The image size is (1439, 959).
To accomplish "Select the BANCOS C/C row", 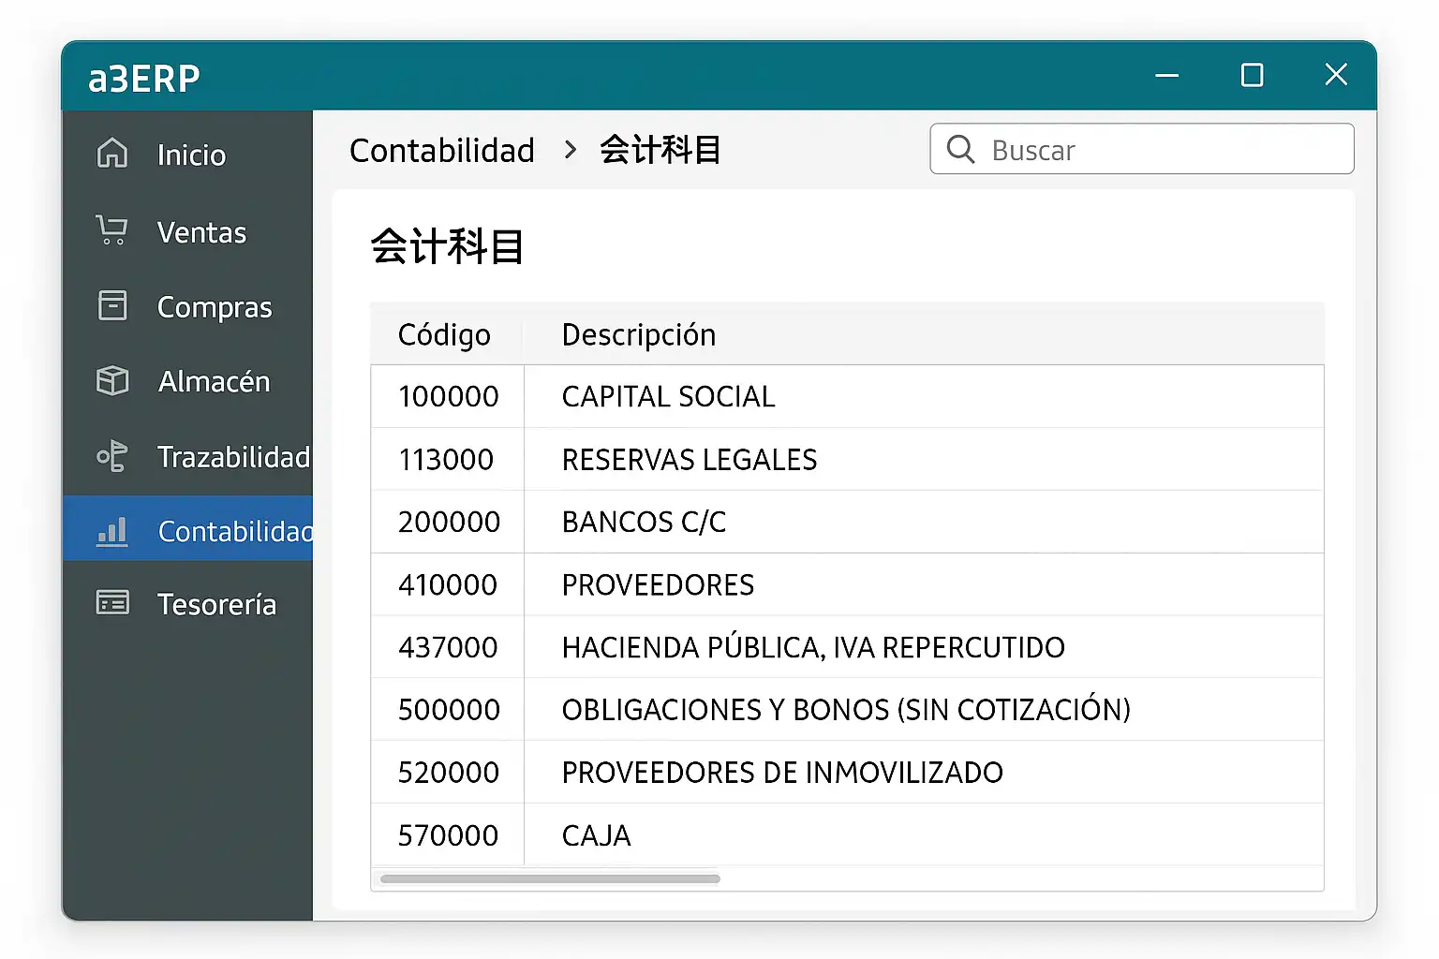I will (x=644, y=522).
